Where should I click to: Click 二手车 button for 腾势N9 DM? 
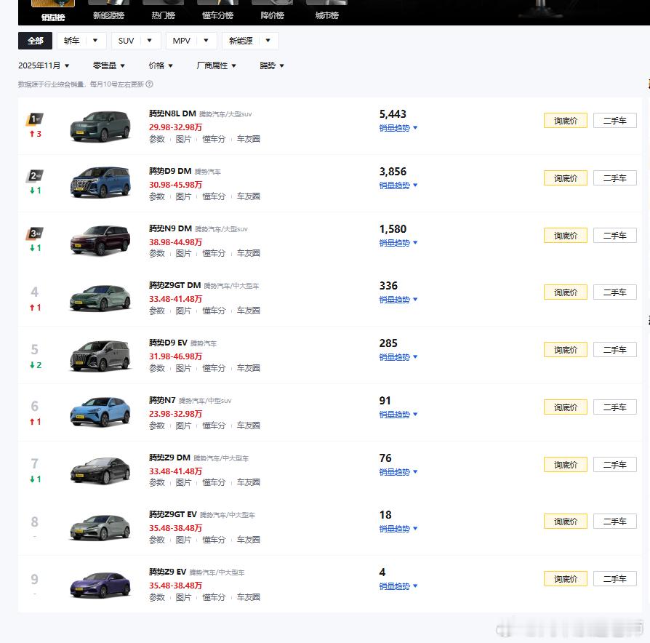[615, 235]
